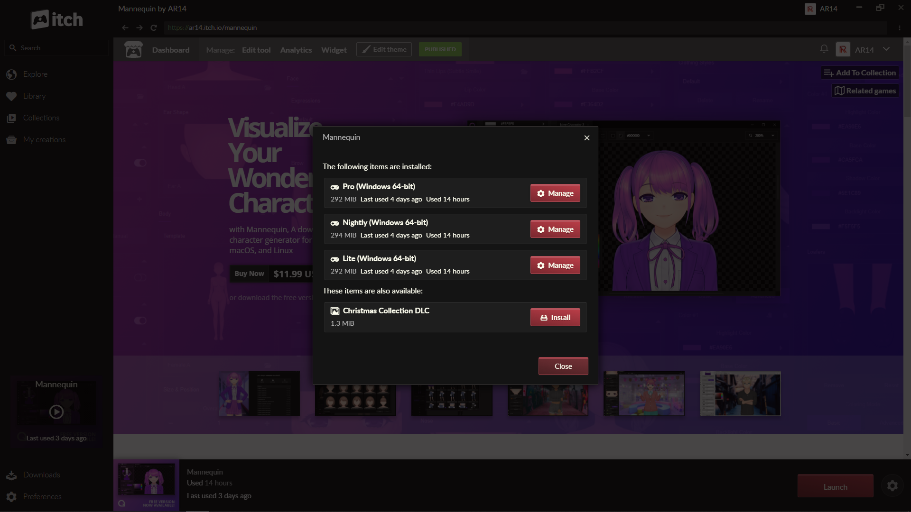Open first screenshot thumbnail with purple-haired character

coord(259,393)
